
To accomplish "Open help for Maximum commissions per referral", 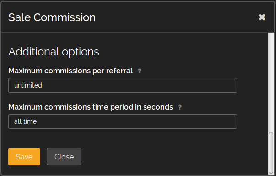I will [x=140, y=71].
